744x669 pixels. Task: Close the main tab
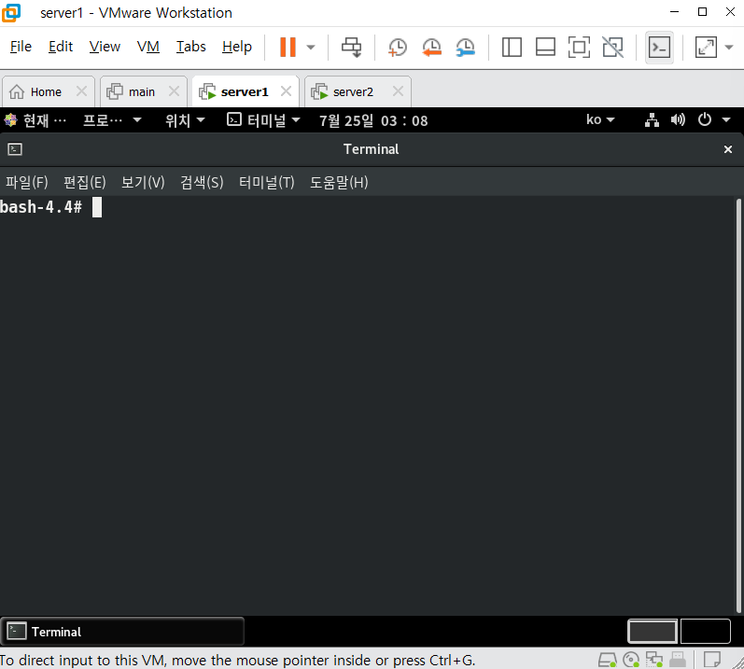(x=175, y=91)
